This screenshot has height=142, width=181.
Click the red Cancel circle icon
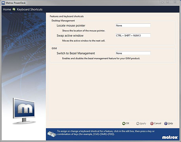point(152,123)
